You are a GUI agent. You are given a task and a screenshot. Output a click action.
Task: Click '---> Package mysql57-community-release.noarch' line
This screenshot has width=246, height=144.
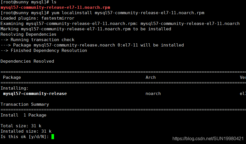click(x=92, y=45)
